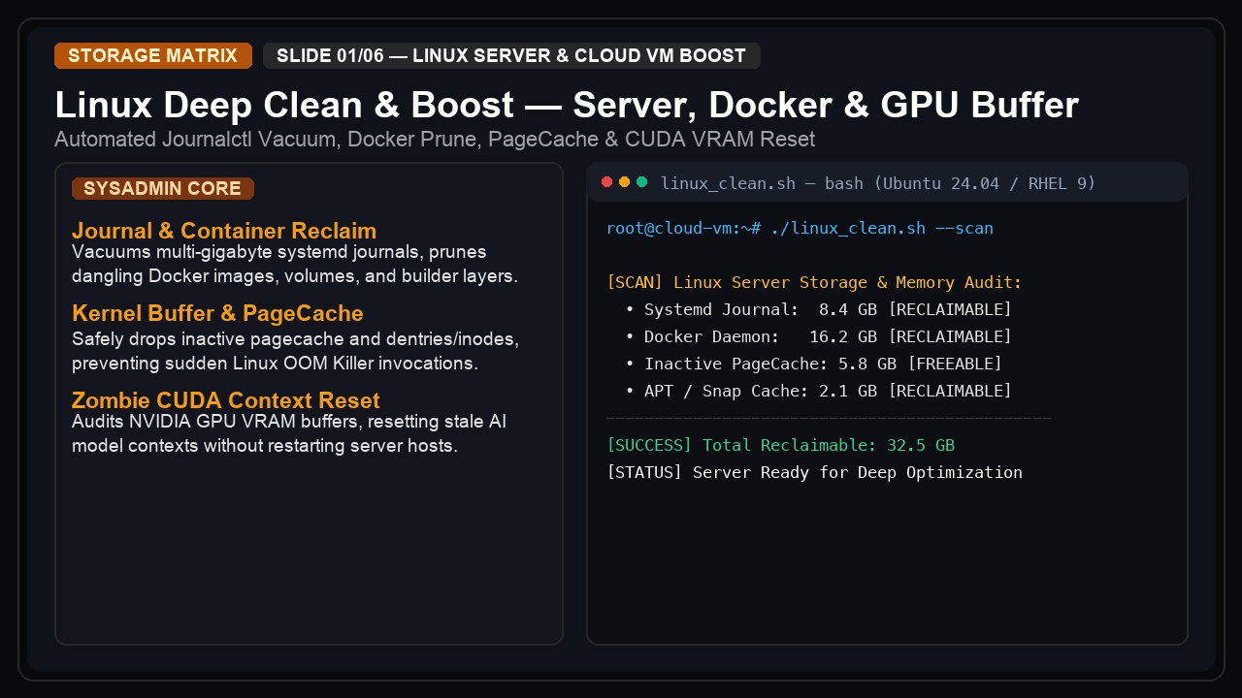Click the subtitle starting 'Automated Journalctl Vacuum'

pos(435,139)
